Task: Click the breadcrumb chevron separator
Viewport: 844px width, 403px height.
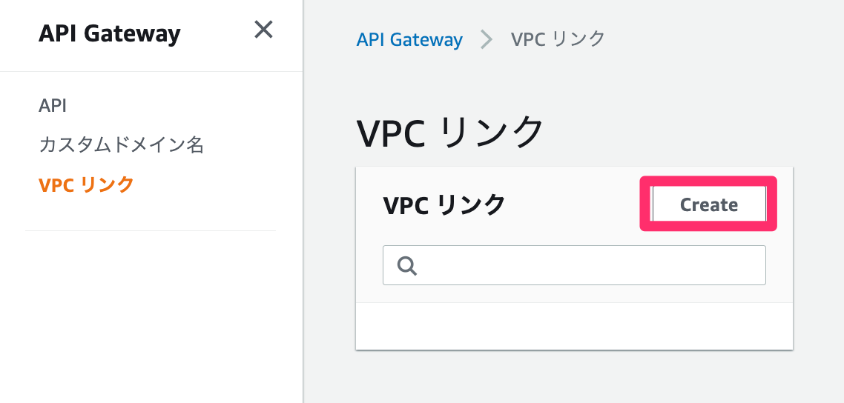Action: (487, 40)
